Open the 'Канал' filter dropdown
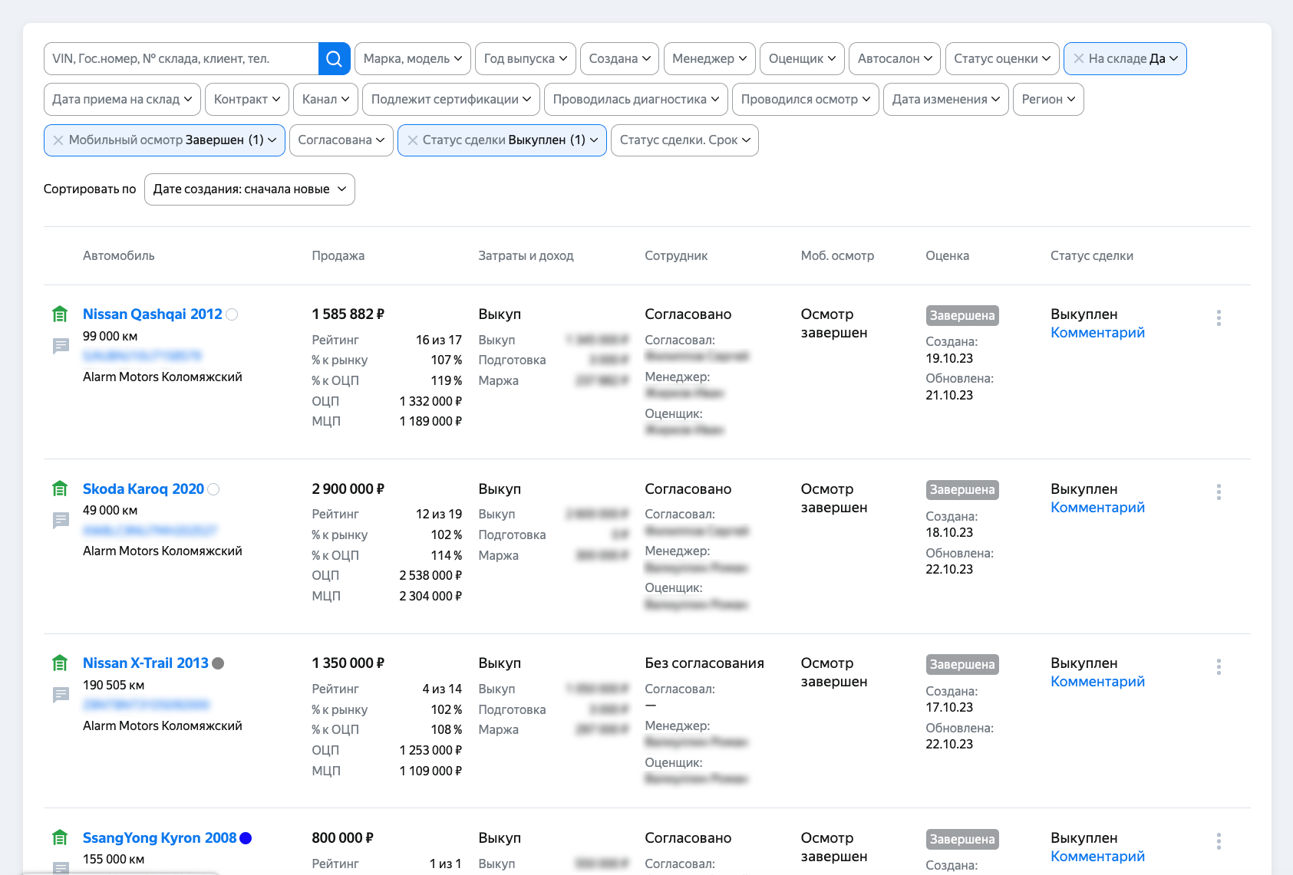1293x875 pixels. click(326, 99)
